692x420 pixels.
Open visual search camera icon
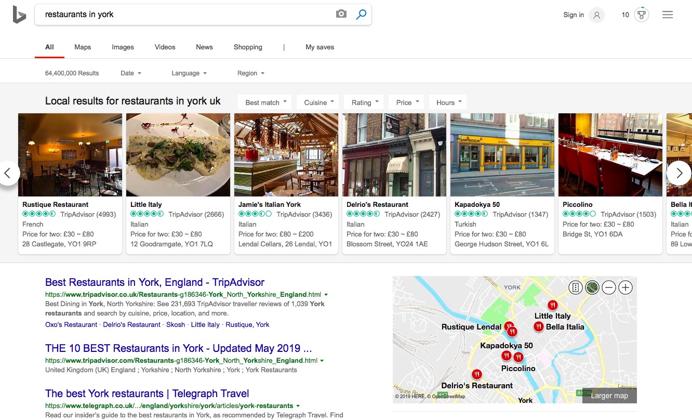pos(341,14)
